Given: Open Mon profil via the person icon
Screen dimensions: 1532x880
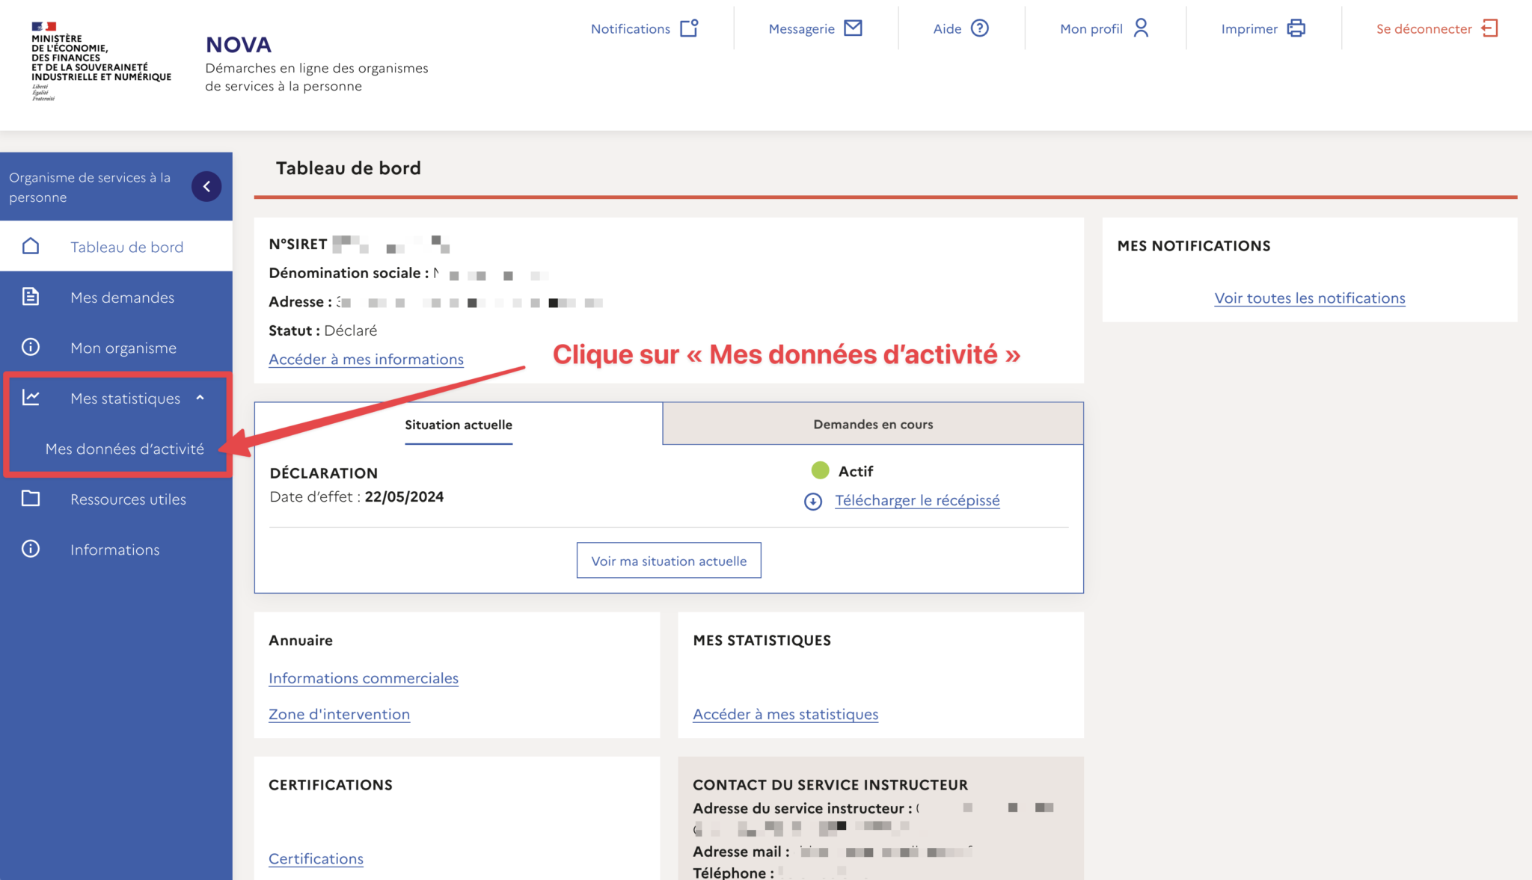Looking at the screenshot, I should coord(1141,28).
